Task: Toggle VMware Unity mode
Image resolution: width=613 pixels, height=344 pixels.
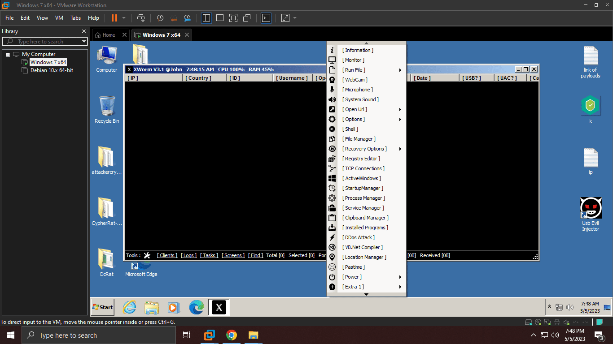Action: tap(246, 18)
